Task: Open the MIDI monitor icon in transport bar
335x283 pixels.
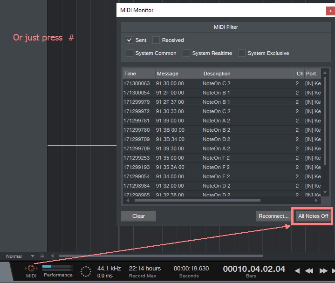Action: 31,268
